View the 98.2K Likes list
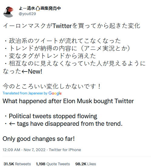This screenshot has width=151, height=168. (86, 164)
